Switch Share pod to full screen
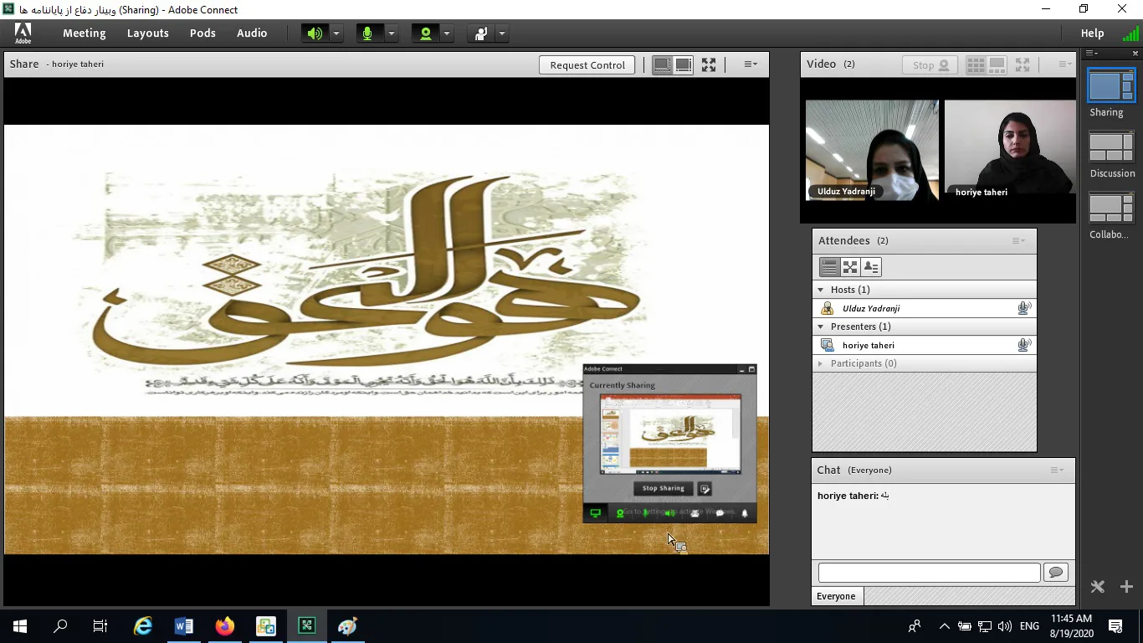The width and height of the screenshot is (1143, 643). pyautogui.click(x=709, y=64)
